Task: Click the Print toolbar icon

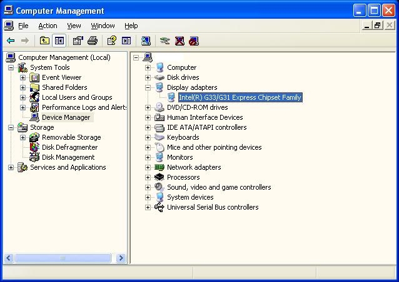Action: tap(93, 41)
